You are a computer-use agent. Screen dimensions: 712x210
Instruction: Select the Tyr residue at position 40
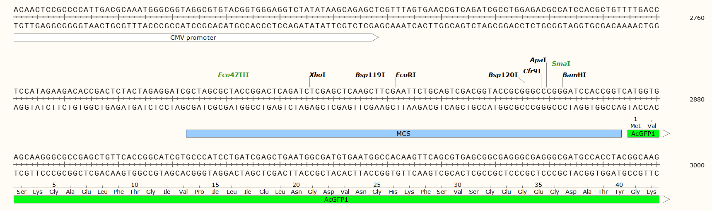click(x=619, y=192)
